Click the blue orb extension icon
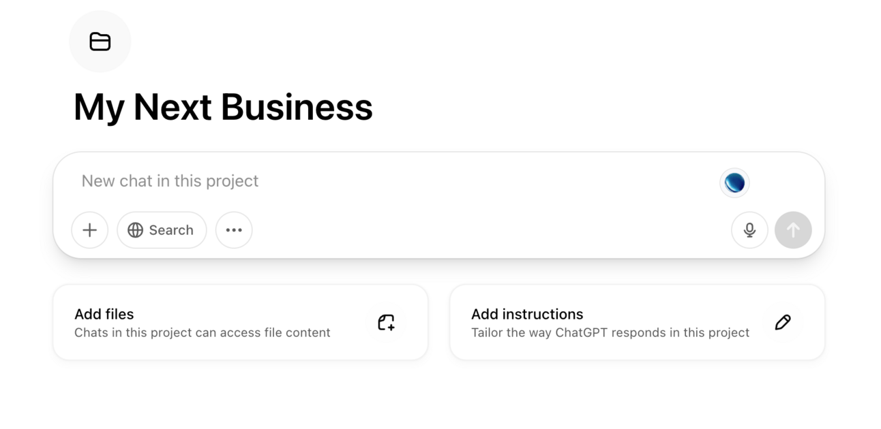The image size is (881, 429). [x=734, y=183]
